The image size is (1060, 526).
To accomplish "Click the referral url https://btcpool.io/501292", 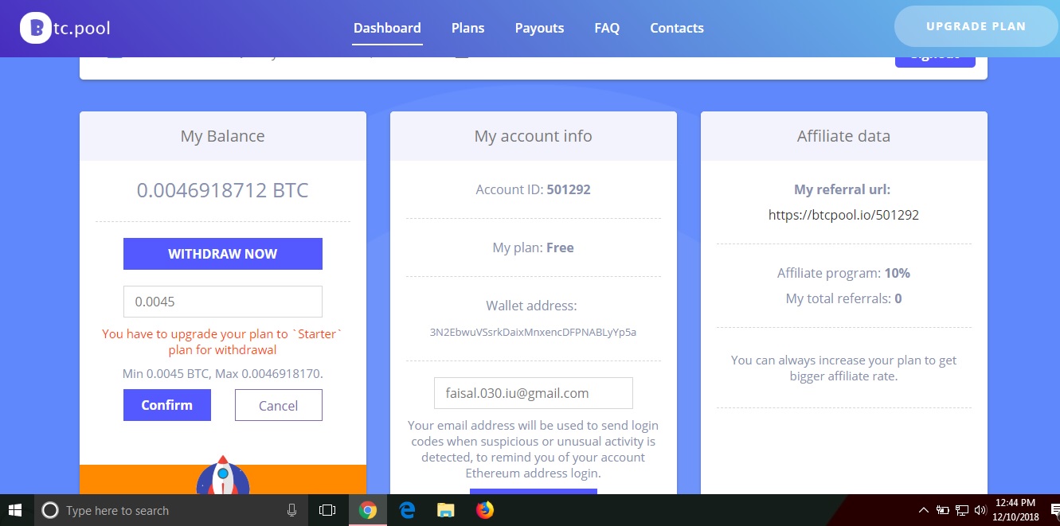I will pos(843,215).
